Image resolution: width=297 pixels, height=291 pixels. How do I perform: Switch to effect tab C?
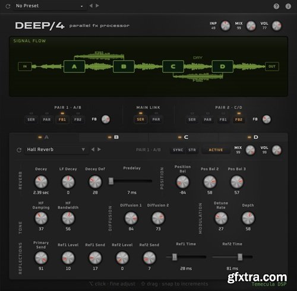[x=183, y=137]
